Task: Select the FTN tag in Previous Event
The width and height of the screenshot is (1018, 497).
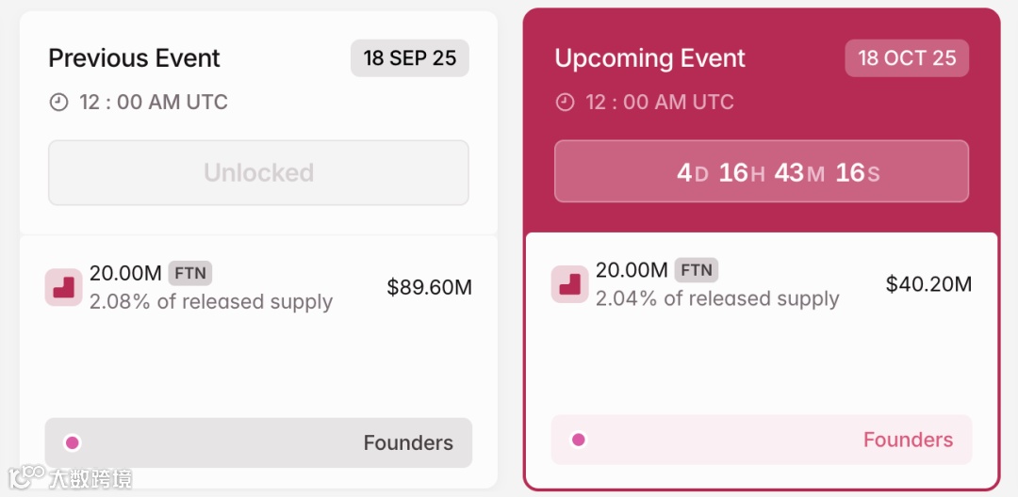Action: (190, 274)
